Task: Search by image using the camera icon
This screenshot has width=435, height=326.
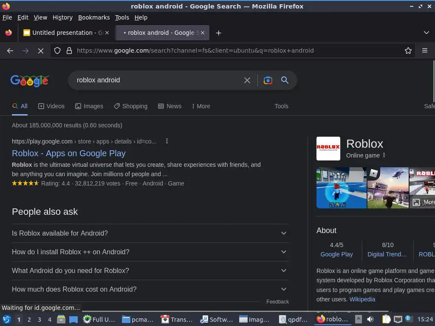Action: [268, 80]
